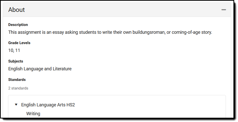This screenshot has width=238, height=122.
Task: Click the 2 standards count text
Action: [x=18, y=88]
